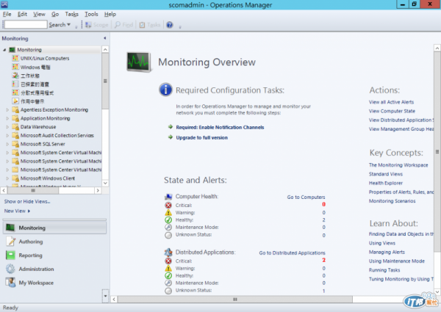This screenshot has height=312, width=441.
Task: Click the Application Monitoring folder icon
Action: pyautogui.click(x=15, y=118)
